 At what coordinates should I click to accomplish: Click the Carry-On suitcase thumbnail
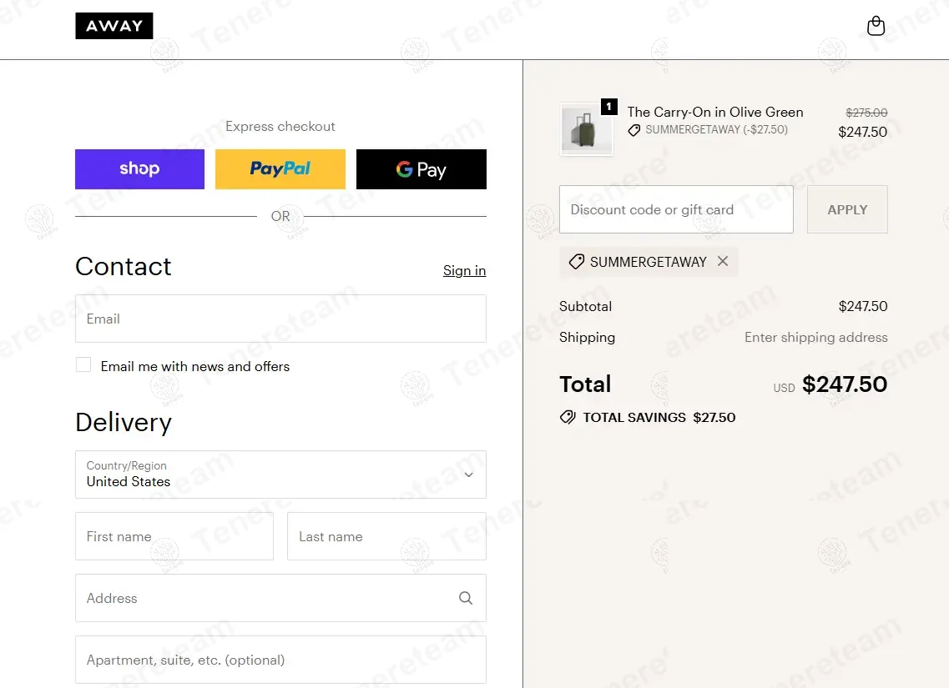587,130
